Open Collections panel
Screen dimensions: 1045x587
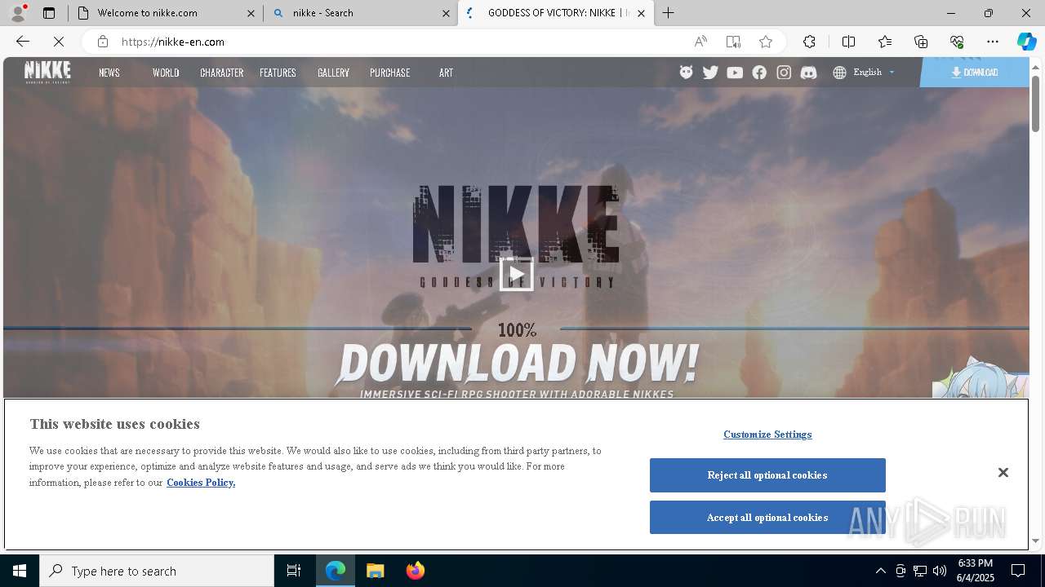[x=921, y=42]
